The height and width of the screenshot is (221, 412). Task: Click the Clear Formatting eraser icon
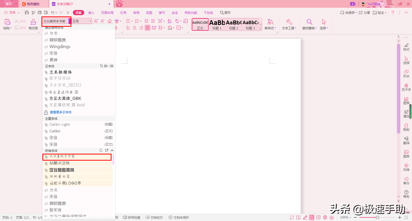[x=110, y=21]
